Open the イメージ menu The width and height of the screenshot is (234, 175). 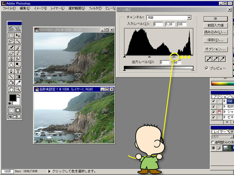[x=40, y=8]
